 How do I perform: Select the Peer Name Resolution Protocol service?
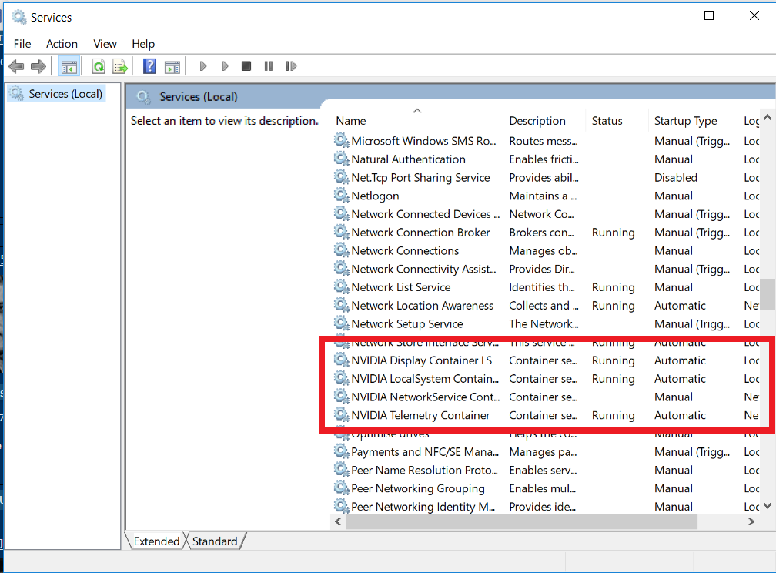[x=547, y=470]
